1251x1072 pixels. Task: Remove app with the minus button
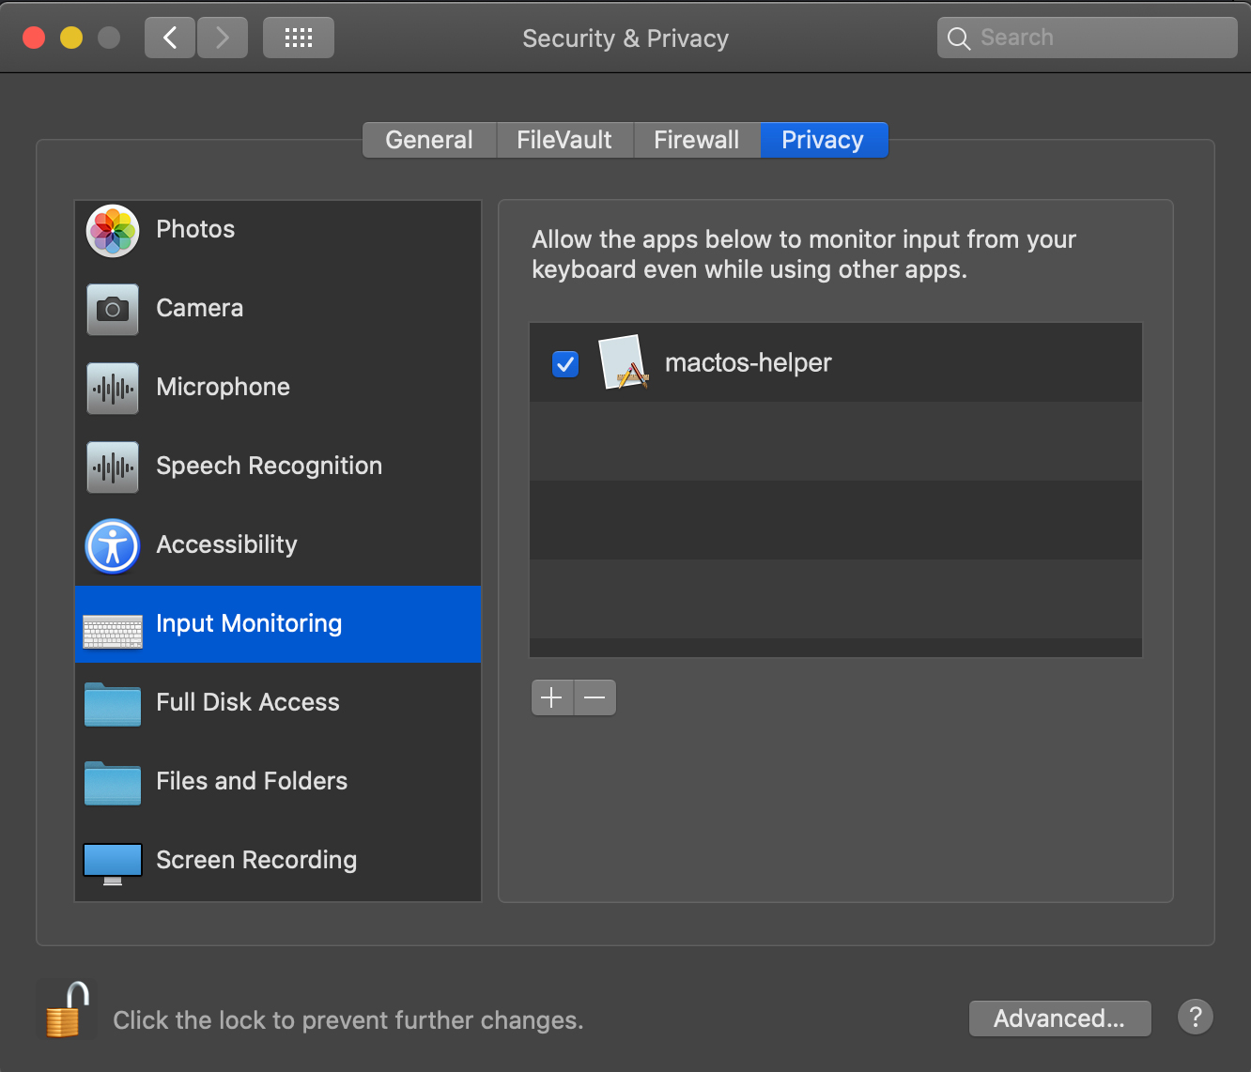(595, 697)
